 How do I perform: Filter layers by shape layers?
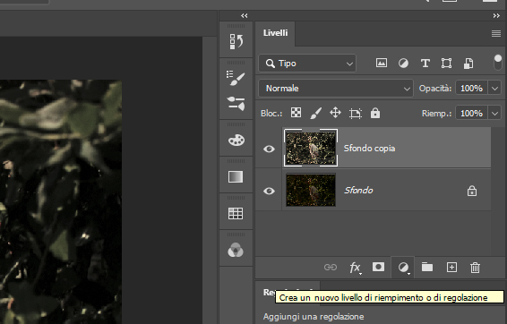point(446,63)
